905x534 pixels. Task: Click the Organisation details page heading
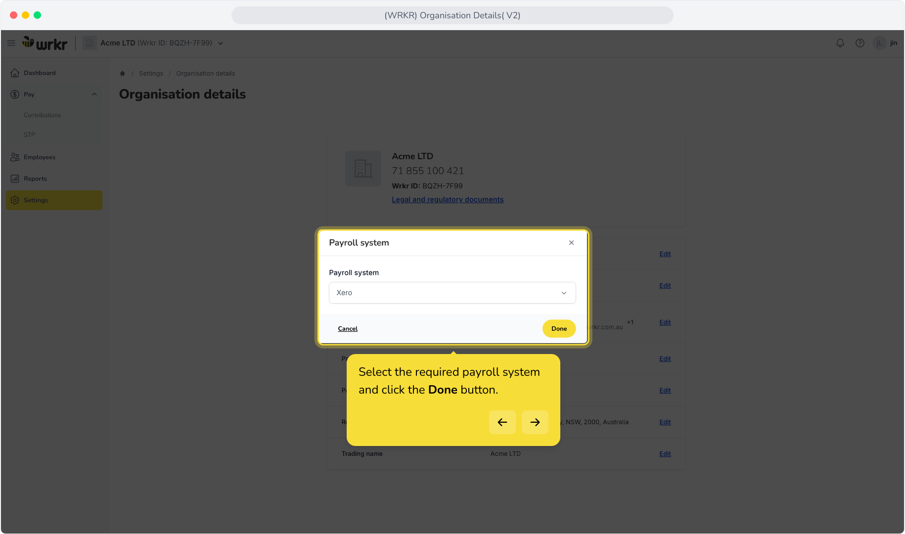pos(182,94)
